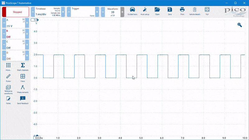Decrease the trigger setting with minus button
This screenshot has height=140, width=249.
tap(69, 12)
